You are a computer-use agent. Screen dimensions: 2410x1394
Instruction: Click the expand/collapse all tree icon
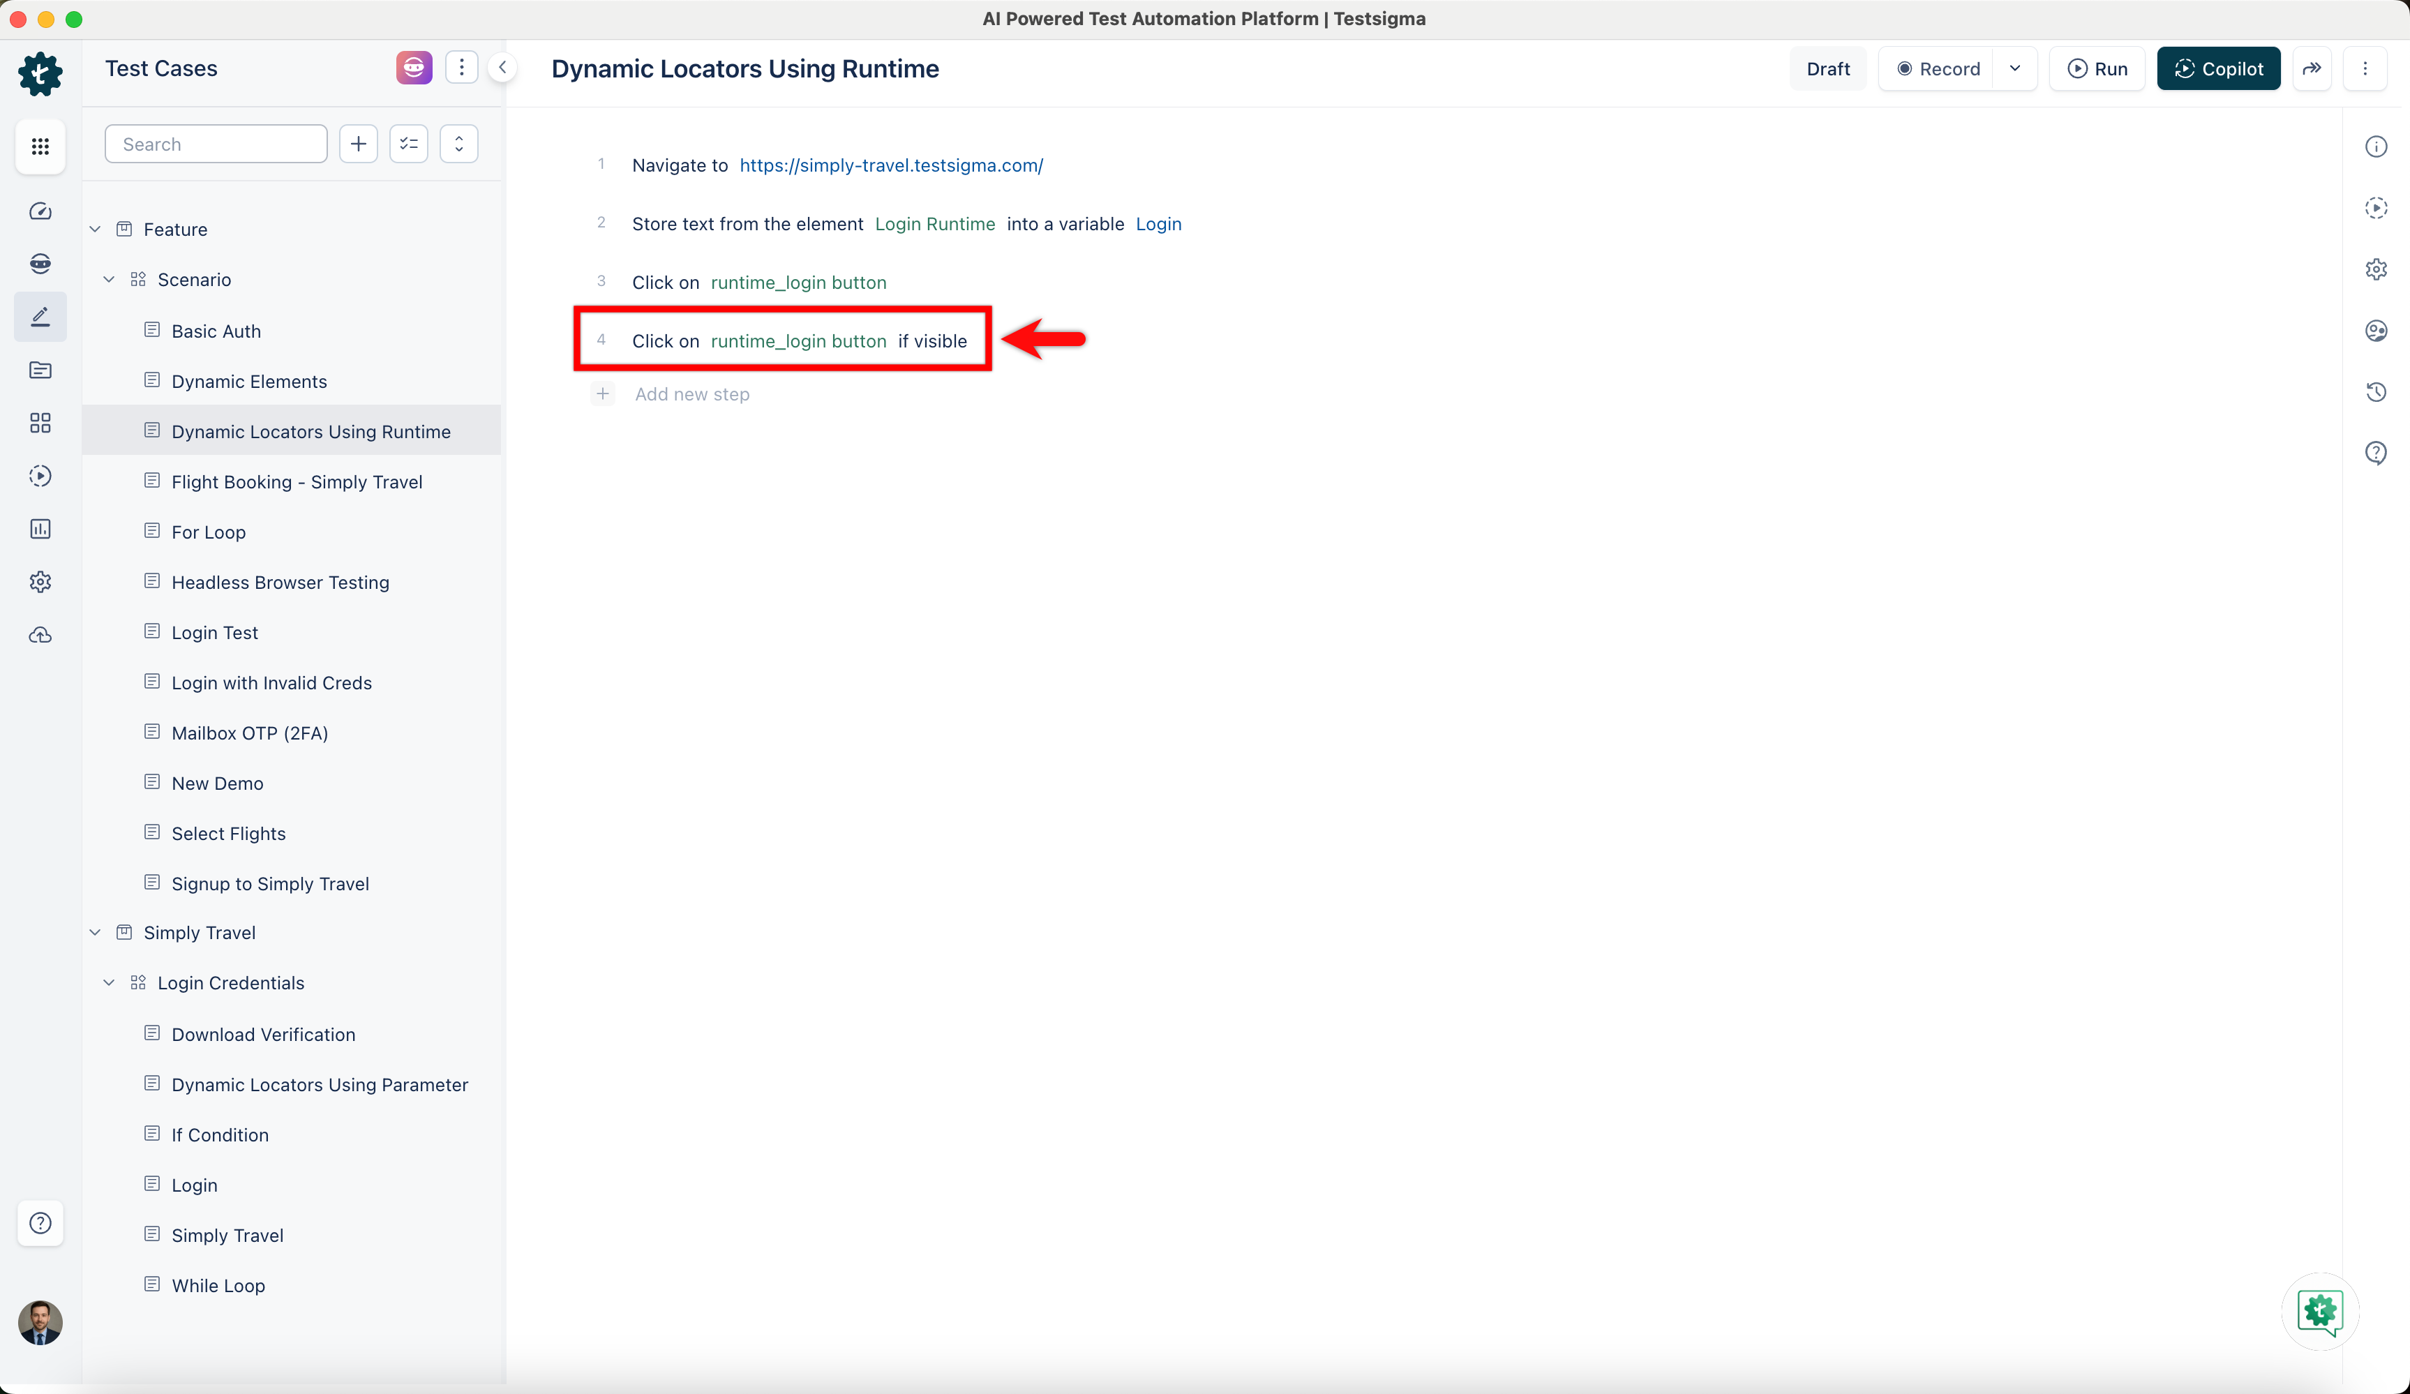[459, 144]
